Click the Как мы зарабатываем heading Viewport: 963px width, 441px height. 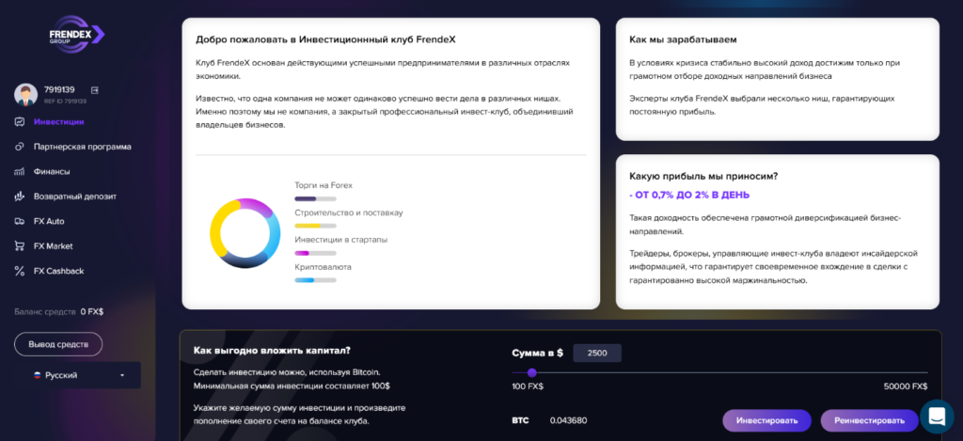[683, 39]
